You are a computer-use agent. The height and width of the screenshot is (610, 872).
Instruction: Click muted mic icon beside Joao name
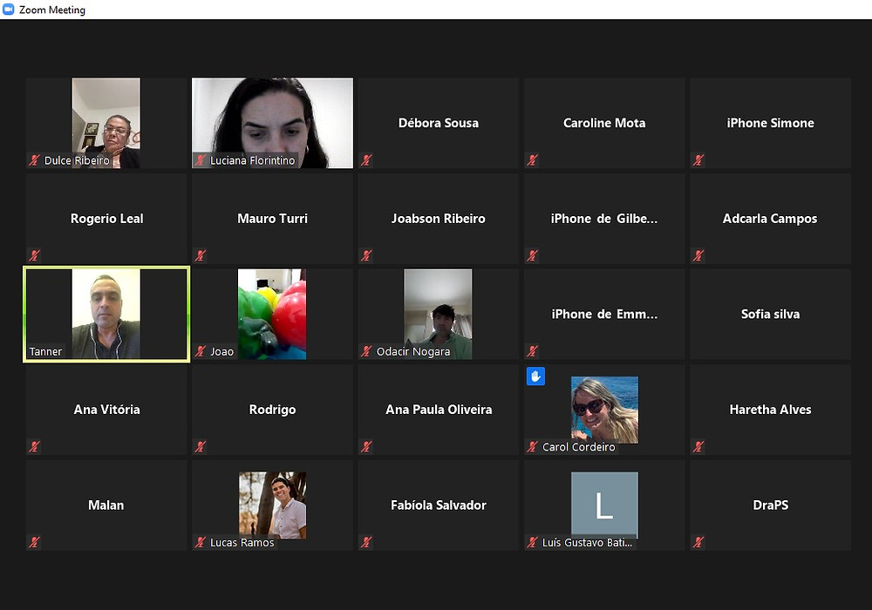(x=201, y=352)
